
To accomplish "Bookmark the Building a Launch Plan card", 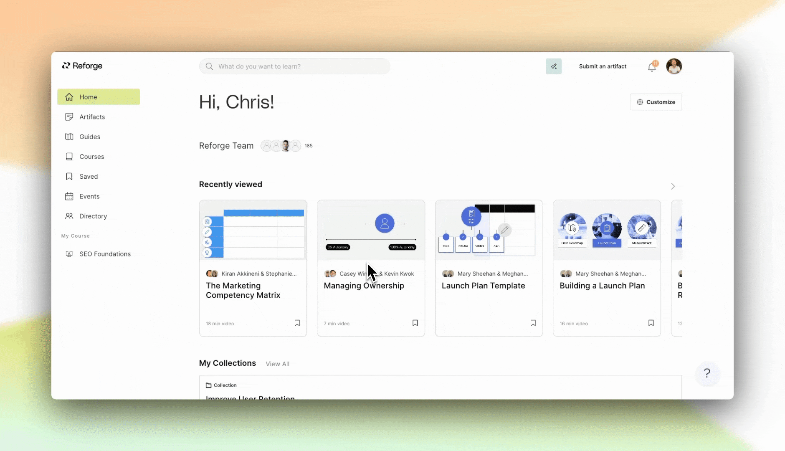I will tap(651, 323).
